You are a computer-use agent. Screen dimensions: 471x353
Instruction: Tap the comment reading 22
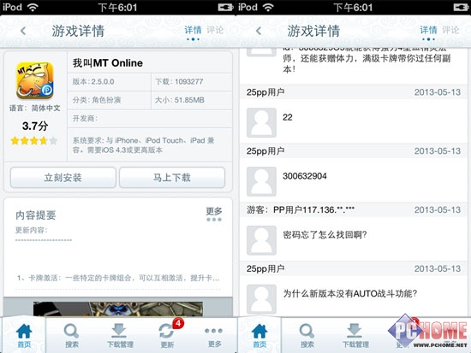click(288, 117)
